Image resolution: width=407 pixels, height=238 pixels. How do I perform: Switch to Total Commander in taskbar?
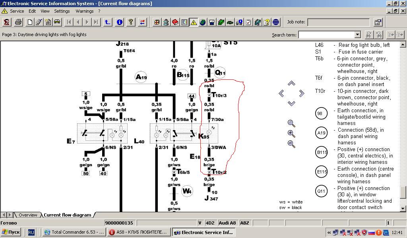tap(74, 232)
